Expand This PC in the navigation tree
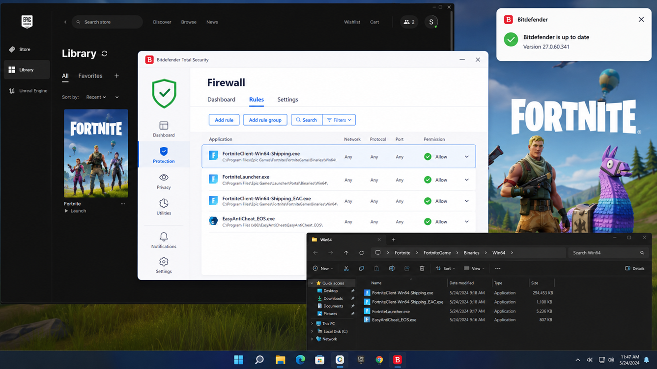This screenshot has height=369, width=657. pyautogui.click(x=312, y=324)
